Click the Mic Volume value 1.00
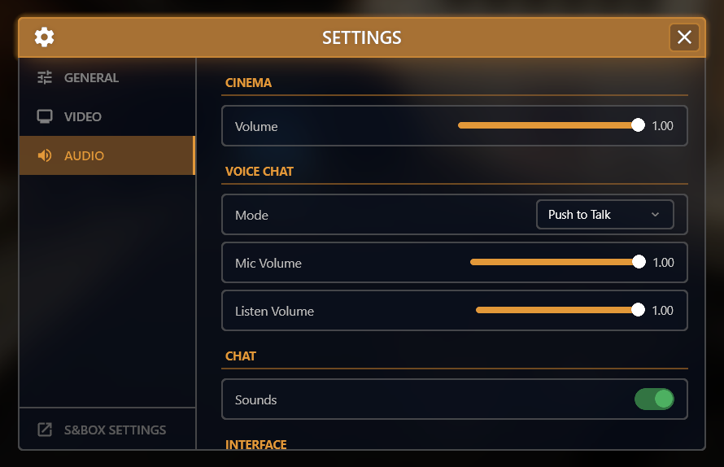Viewport: 724px width, 467px height. (x=663, y=263)
